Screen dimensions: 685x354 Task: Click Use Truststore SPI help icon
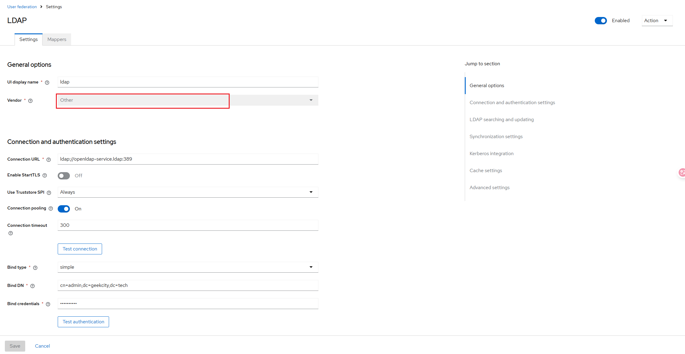(x=49, y=193)
